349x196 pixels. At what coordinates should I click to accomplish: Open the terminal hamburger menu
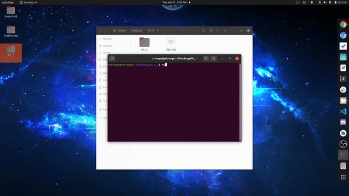(x=214, y=58)
